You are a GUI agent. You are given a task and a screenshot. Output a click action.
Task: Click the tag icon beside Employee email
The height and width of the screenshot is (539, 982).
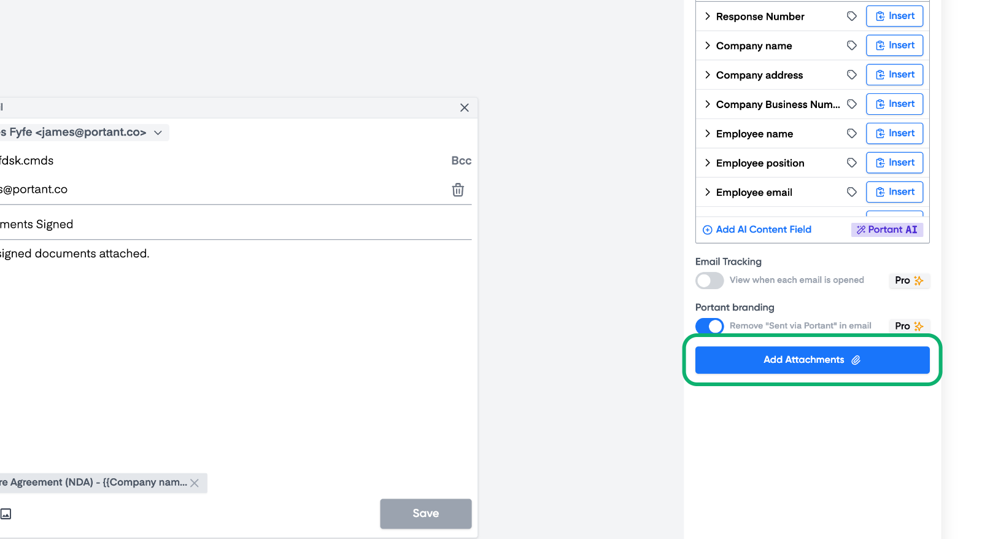click(851, 192)
